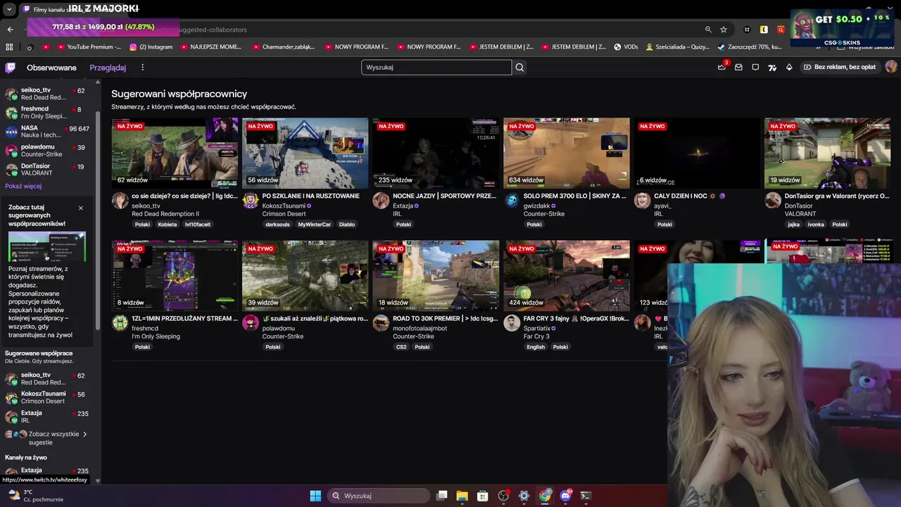The width and height of the screenshot is (901, 507).
Task: Click the darksouls tag
Action: (x=277, y=225)
